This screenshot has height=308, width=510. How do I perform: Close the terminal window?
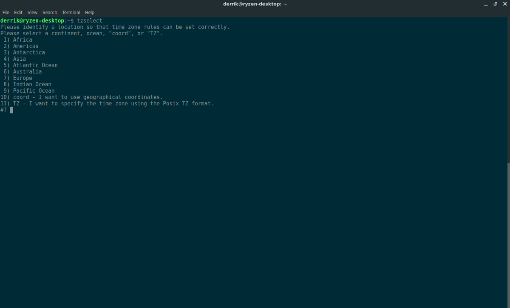[504, 4]
